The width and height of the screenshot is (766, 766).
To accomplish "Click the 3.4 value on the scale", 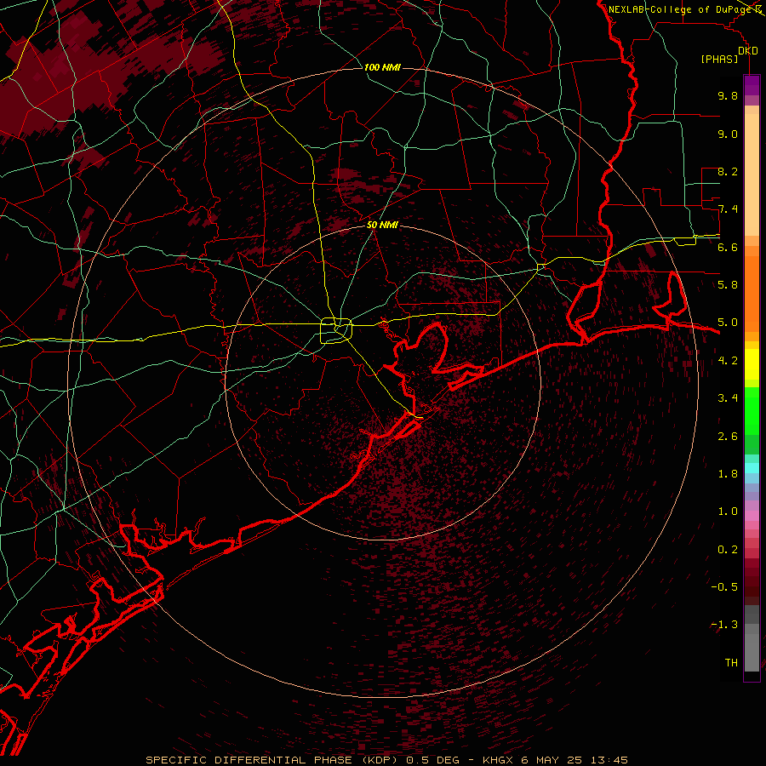I will click(728, 398).
